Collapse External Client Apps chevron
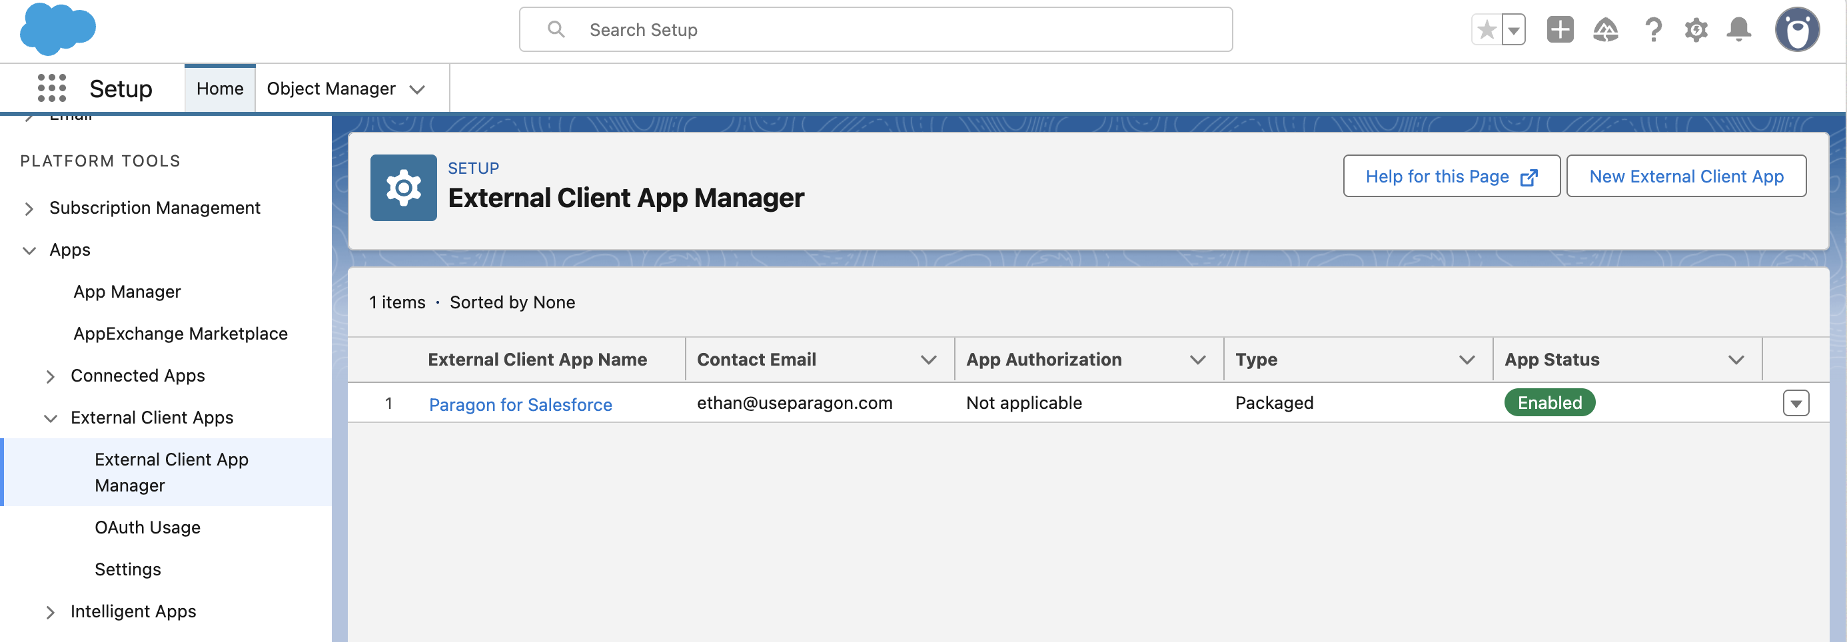Viewport: 1847px width, 642px height. pos(50,418)
